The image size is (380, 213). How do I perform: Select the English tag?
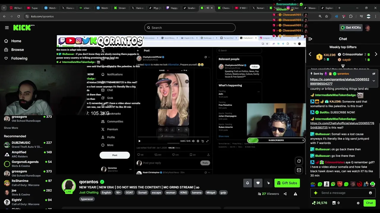(106, 193)
